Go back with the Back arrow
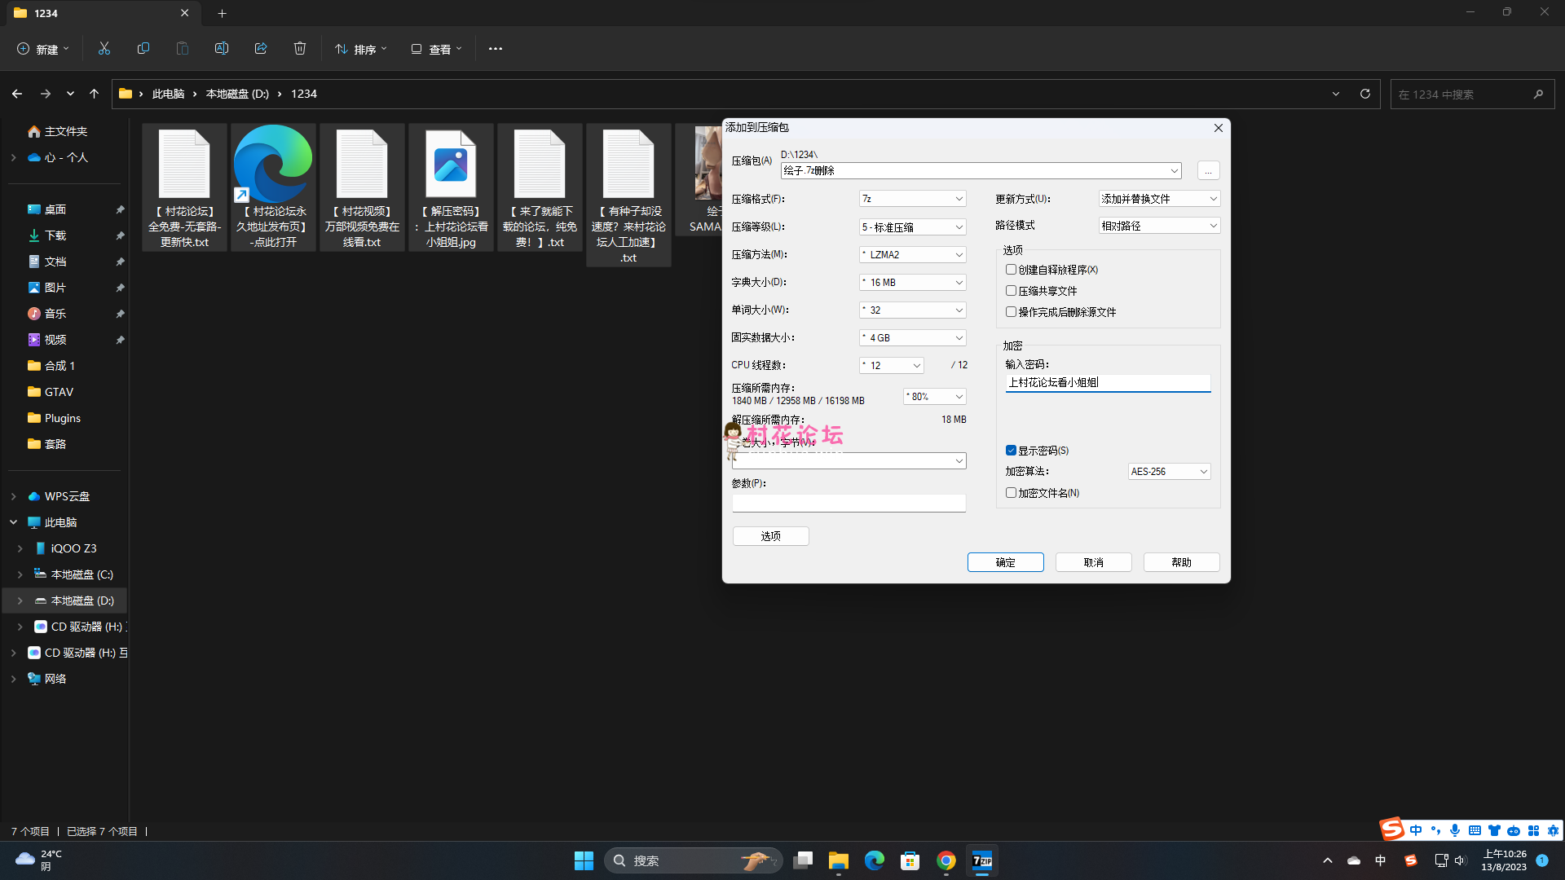1565x880 pixels. pyautogui.click(x=17, y=94)
